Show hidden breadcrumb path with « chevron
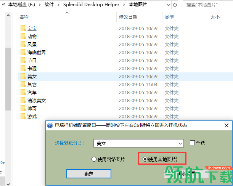 pos(3,5)
